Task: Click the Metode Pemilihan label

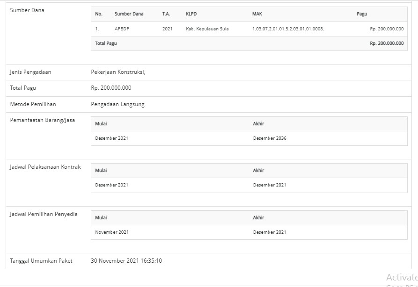Action: click(x=33, y=104)
